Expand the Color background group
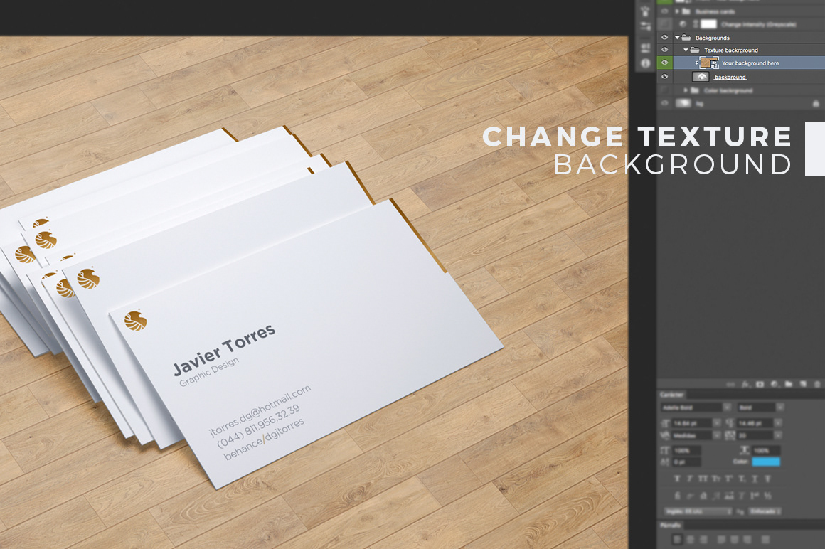This screenshot has height=549, width=825. click(x=686, y=90)
